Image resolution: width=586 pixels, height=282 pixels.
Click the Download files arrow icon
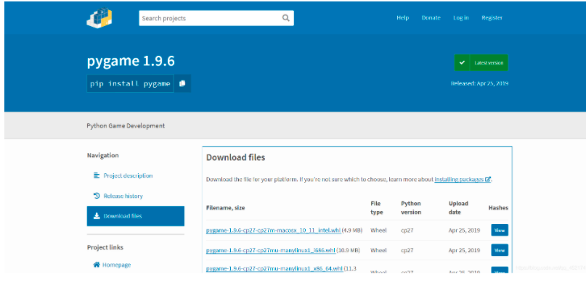pyautogui.click(x=97, y=216)
